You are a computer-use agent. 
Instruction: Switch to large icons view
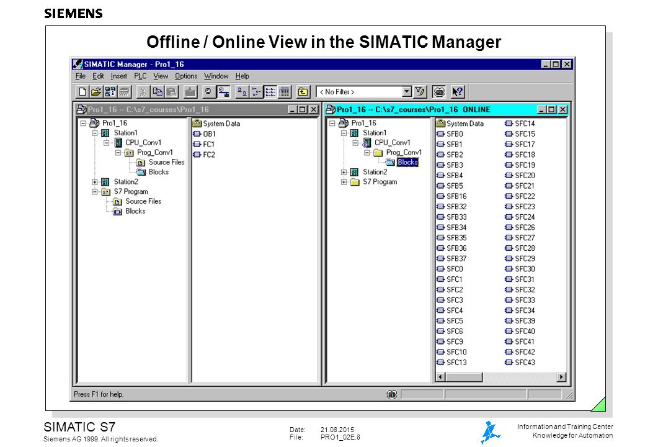[242, 92]
